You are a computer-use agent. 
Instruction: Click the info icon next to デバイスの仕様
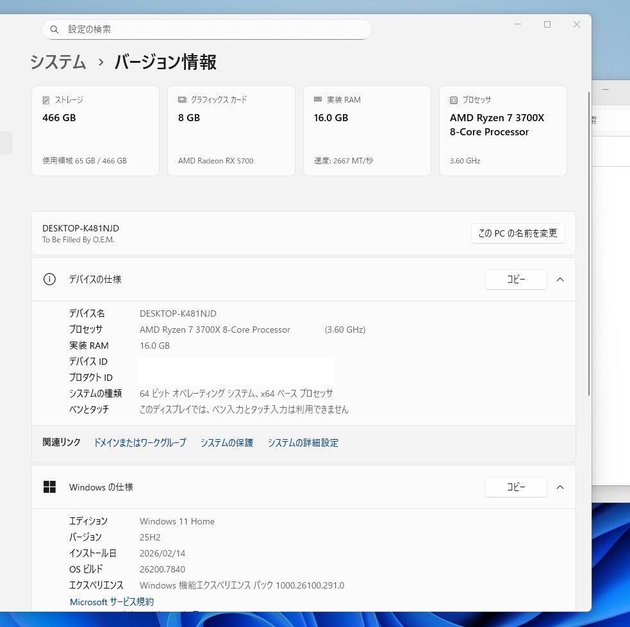[49, 279]
